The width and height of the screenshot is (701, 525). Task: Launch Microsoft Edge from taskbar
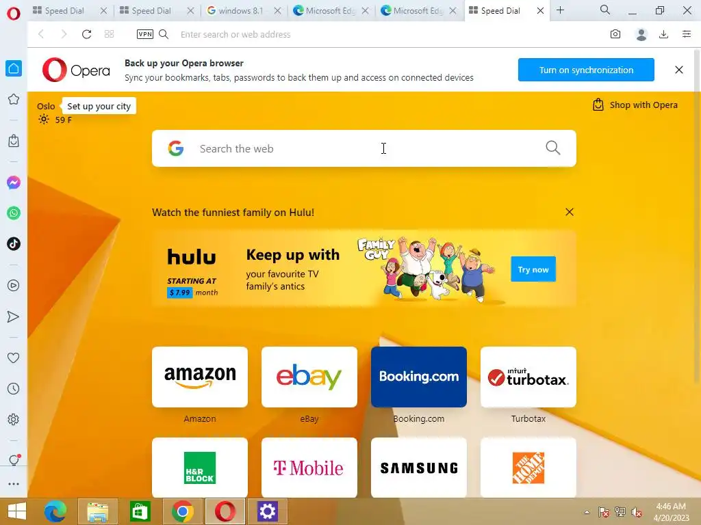click(x=55, y=511)
